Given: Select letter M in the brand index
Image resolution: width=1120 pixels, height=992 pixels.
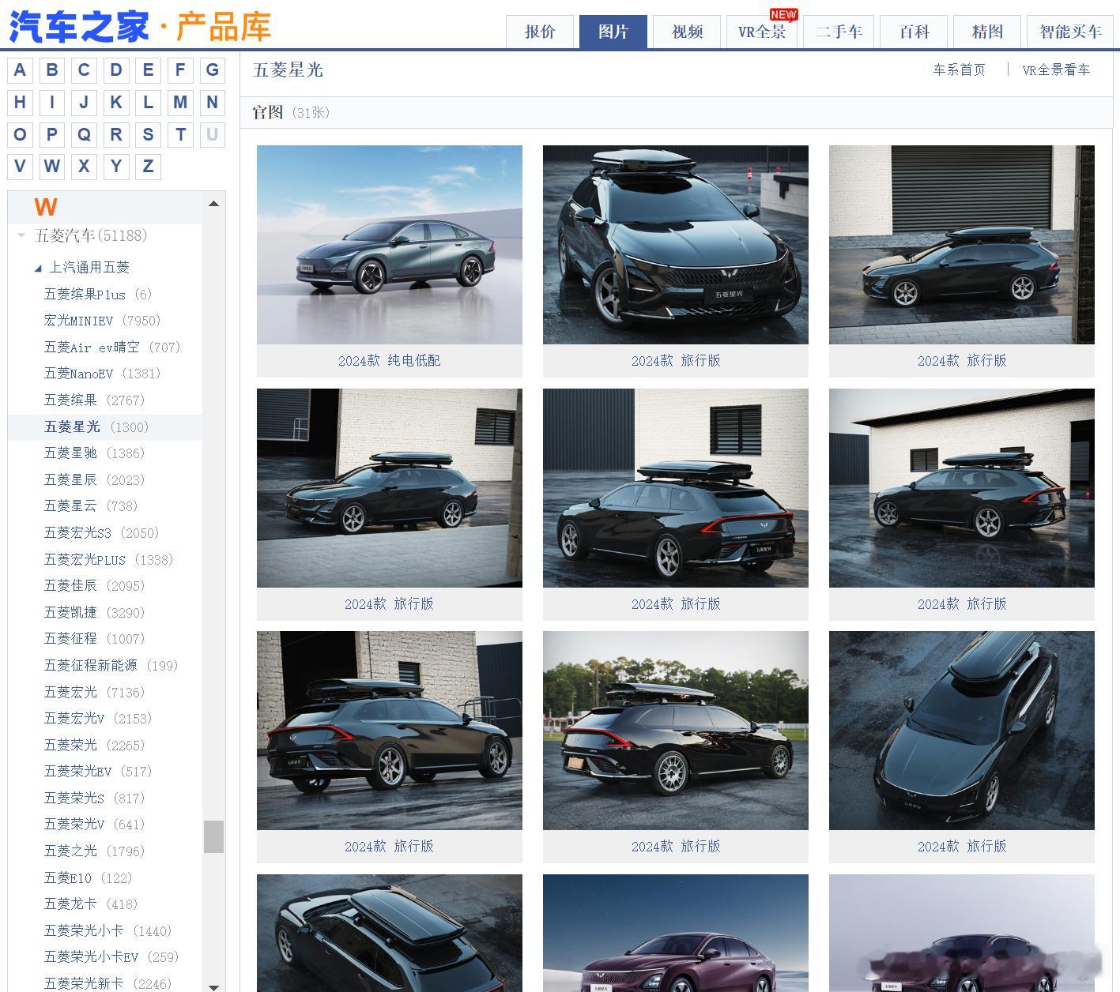Looking at the screenshot, I should coord(180,103).
